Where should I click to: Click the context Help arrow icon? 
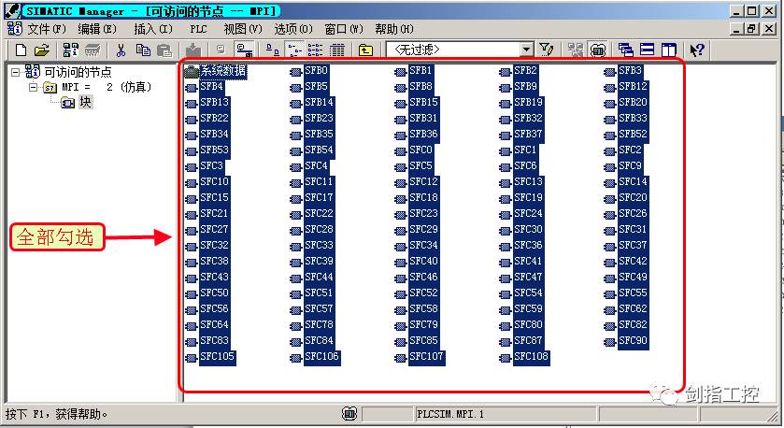[696, 50]
